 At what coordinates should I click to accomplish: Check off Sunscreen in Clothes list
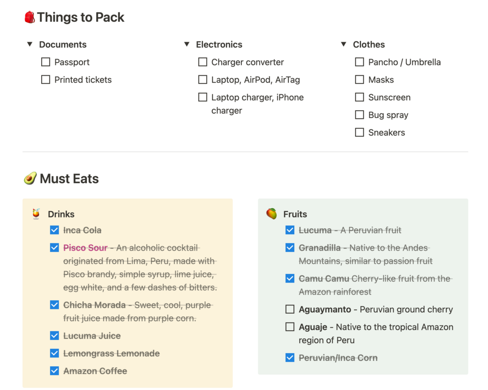click(359, 97)
